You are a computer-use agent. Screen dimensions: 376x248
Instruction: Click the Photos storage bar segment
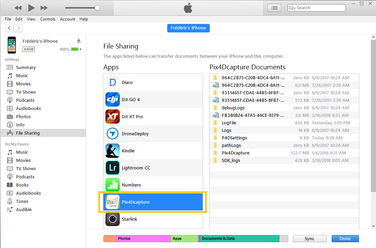pos(143,238)
